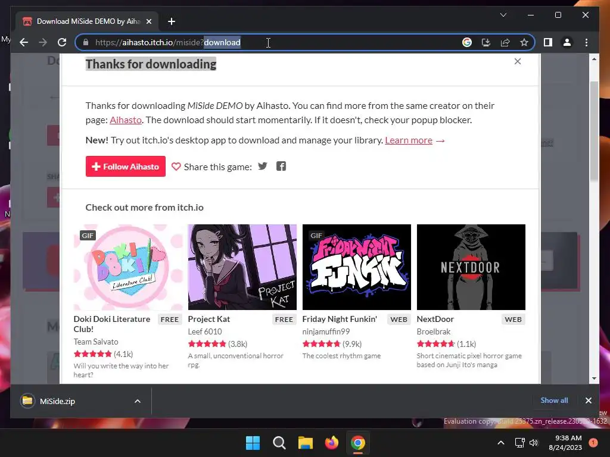Open the browser side panel

548,42
